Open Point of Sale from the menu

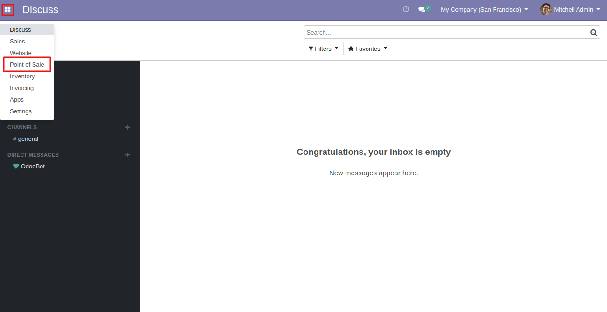pyautogui.click(x=27, y=64)
